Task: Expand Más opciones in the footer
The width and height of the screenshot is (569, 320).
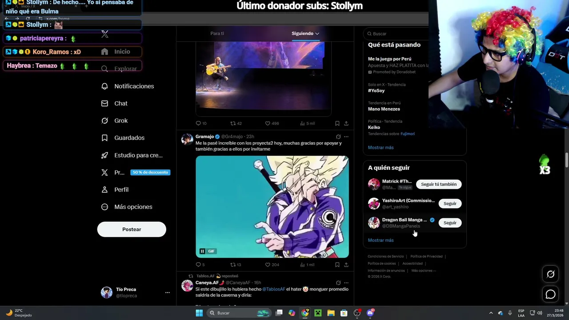Action: click(424, 271)
